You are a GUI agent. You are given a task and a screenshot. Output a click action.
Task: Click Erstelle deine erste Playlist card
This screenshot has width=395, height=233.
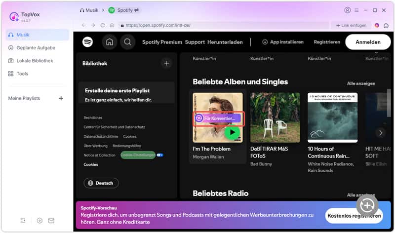click(126, 93)
